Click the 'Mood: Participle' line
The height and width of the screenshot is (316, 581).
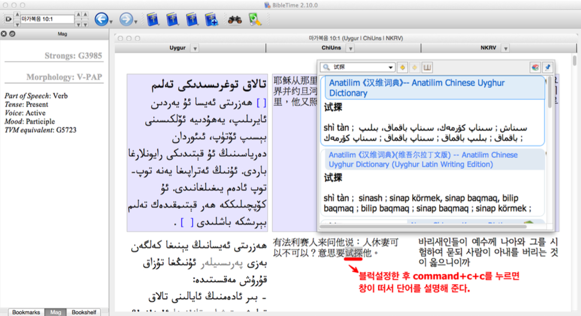pos(29,121)
